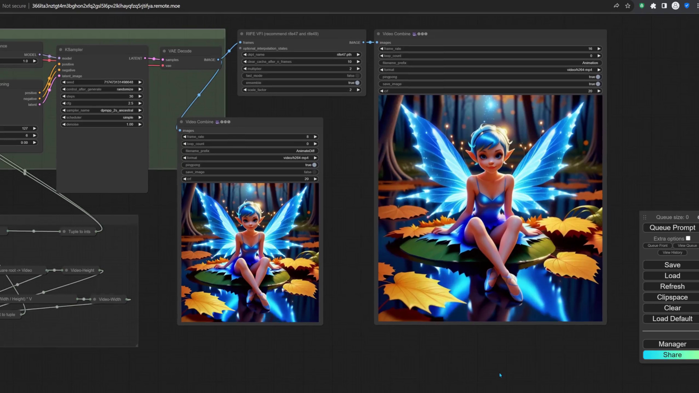Increase the KSampler denoise value
This screenshot has height=393, width=699.
pos(140,124)
